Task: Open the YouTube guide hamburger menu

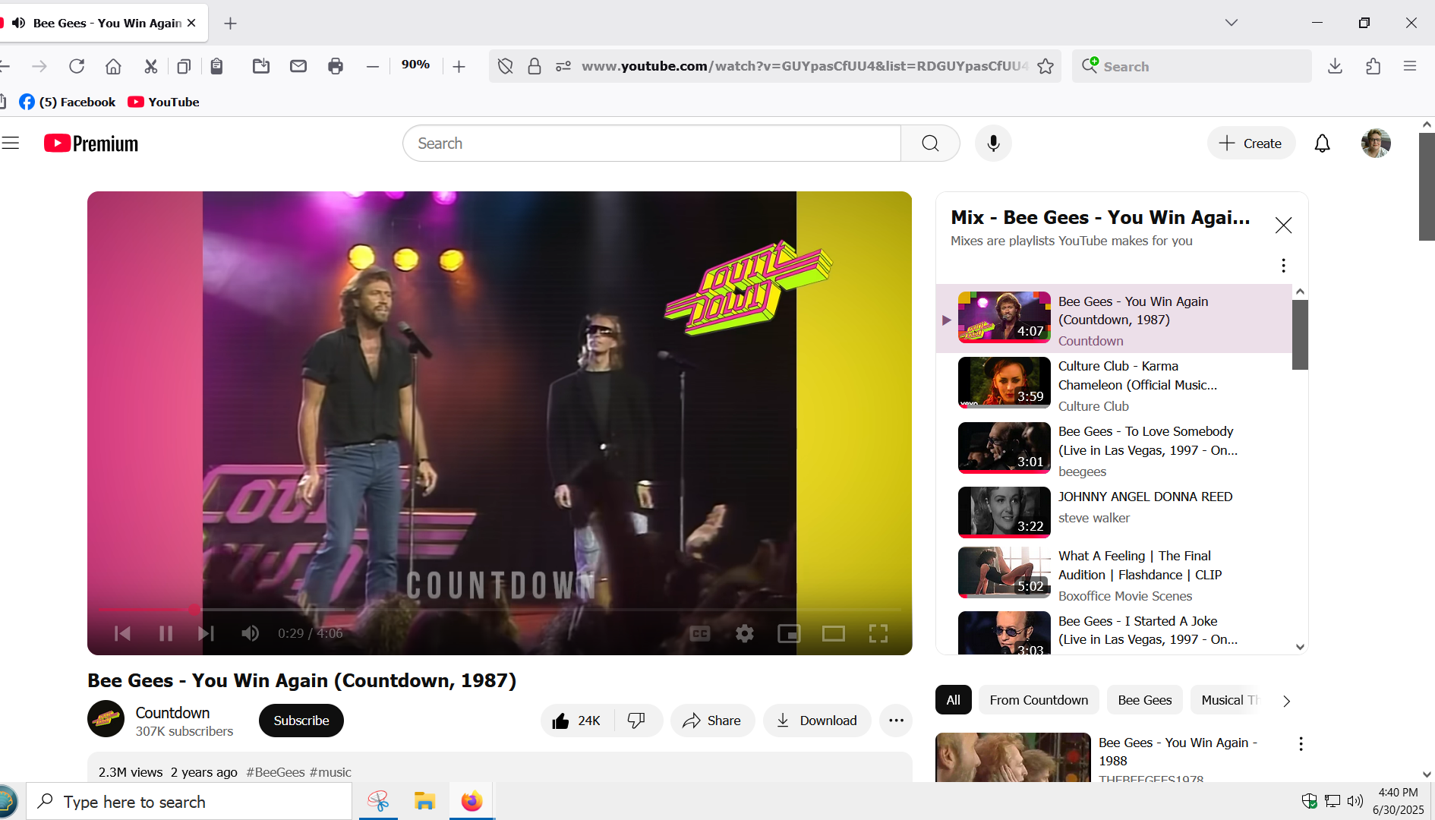Action: point(11,143)
